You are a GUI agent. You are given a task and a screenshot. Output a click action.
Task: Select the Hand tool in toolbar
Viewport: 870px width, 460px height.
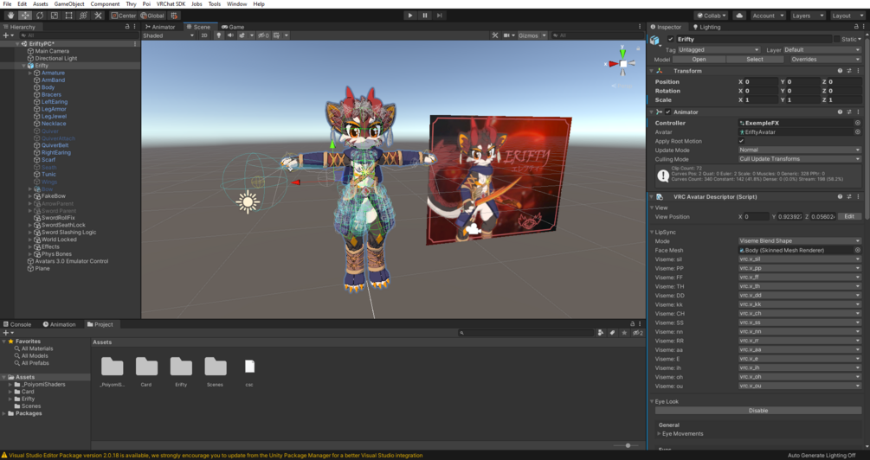coord(10,16)
